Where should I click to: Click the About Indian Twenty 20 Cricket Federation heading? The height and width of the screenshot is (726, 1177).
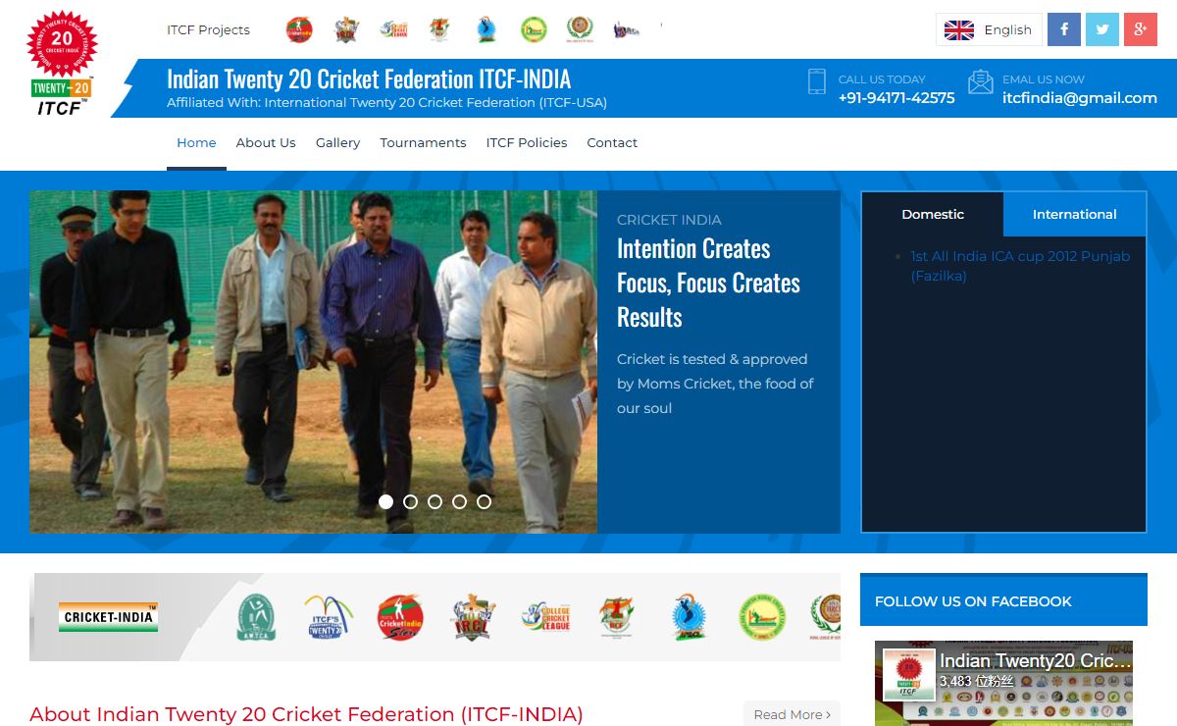click(x=306, y=714)
